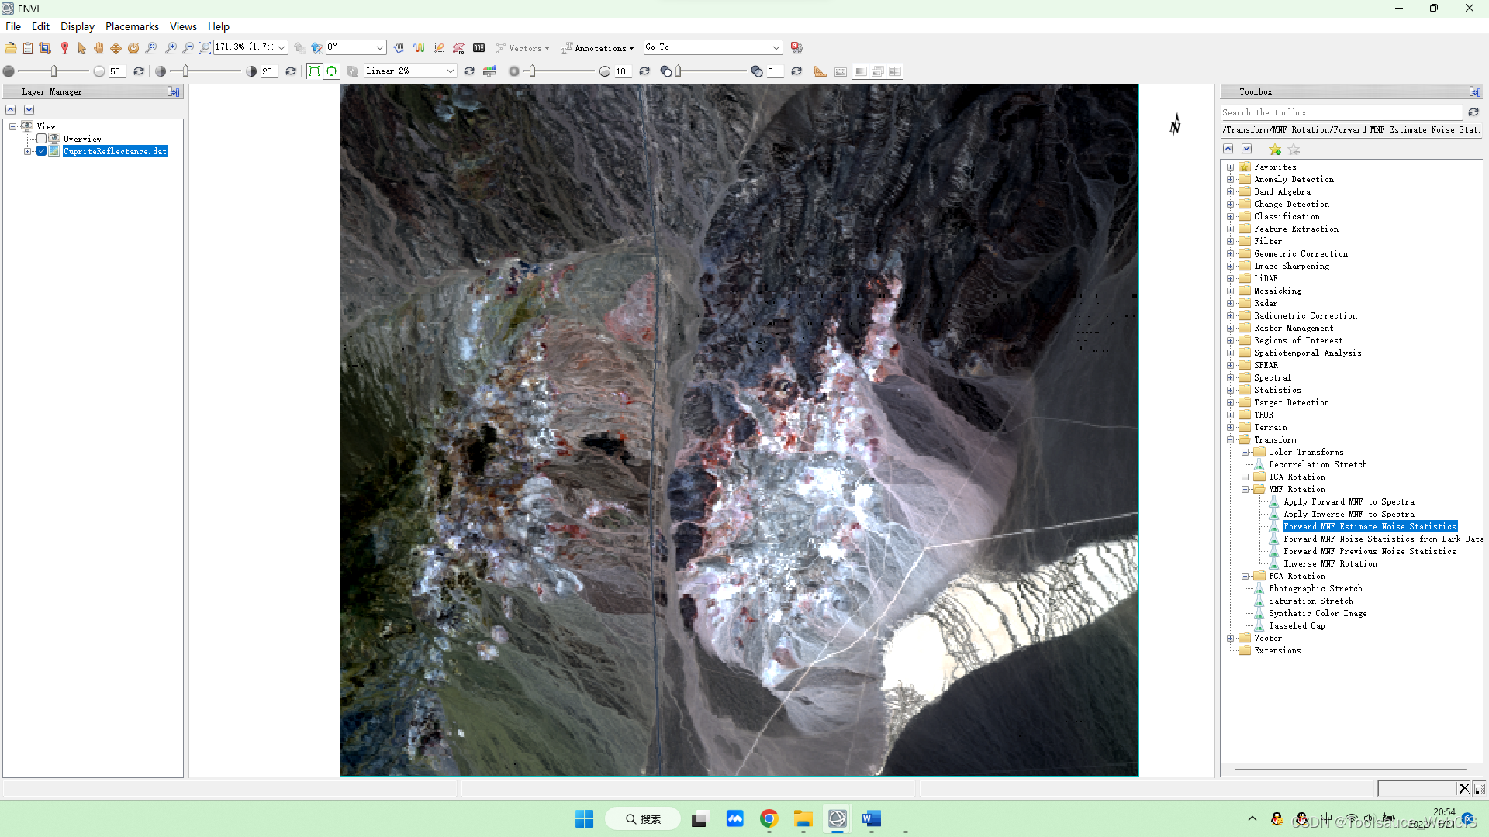Viewport: 1489px width, 837px height.
Task: Click the Search the toolbox field
Action: coord(1341,112)
